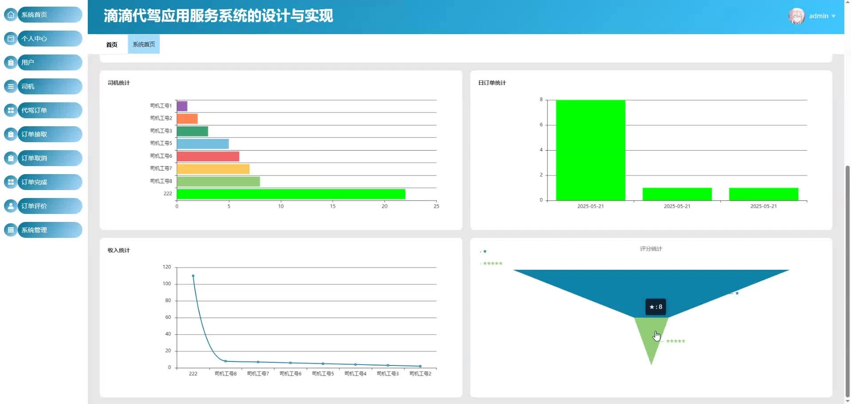Open the 订单取消 sidebar menu

[50, 158]
